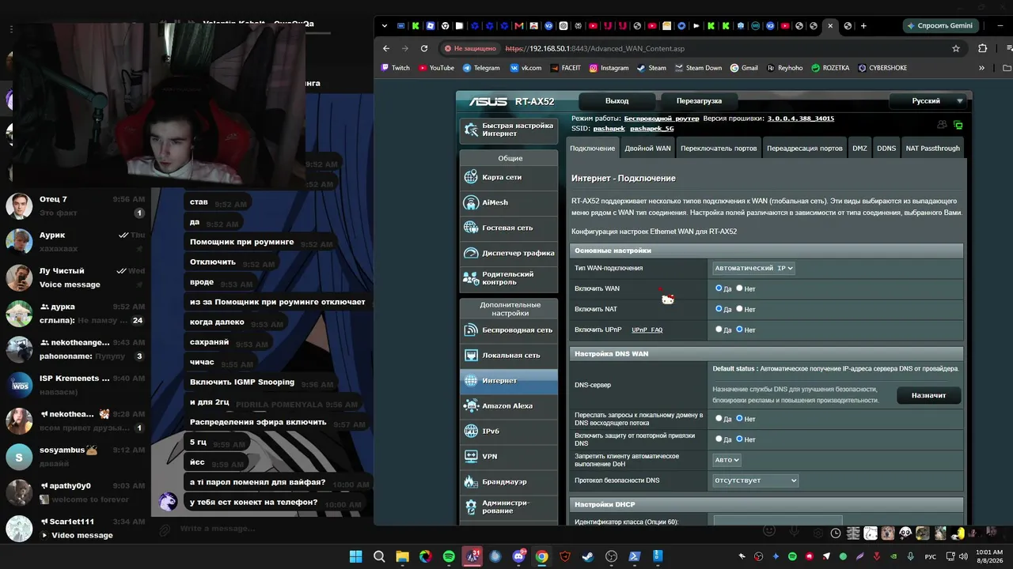
Task: Open Spotify from the taskbar
Action: 449,556
